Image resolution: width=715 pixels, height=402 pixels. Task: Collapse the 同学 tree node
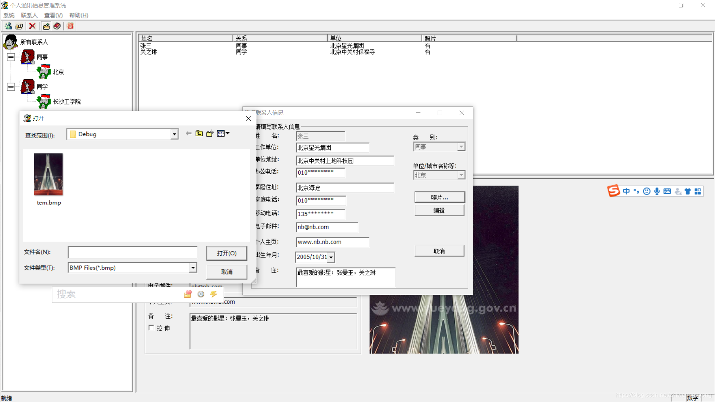pyautogui.click(x=11, y=87)
